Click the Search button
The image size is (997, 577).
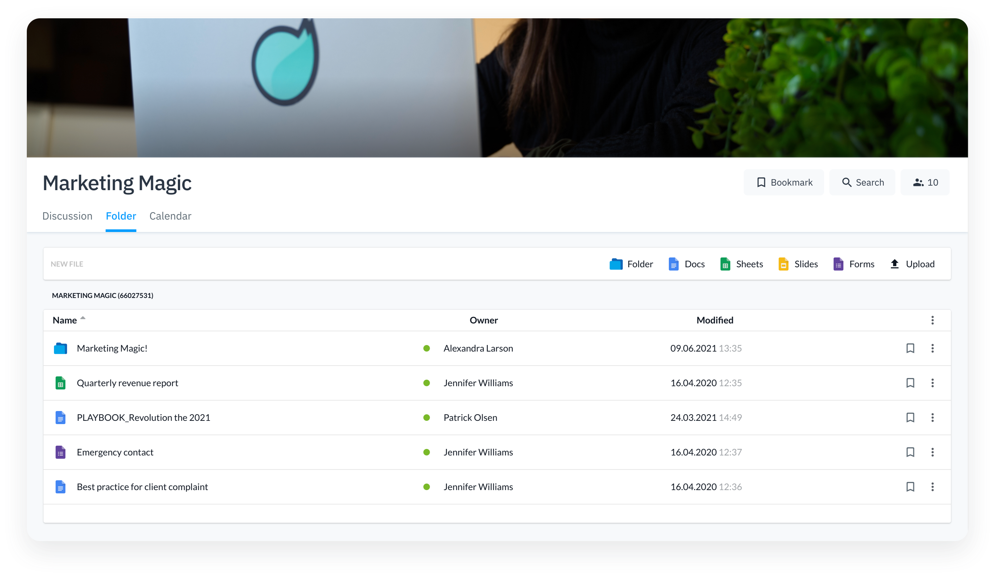[x=862, y=182]
